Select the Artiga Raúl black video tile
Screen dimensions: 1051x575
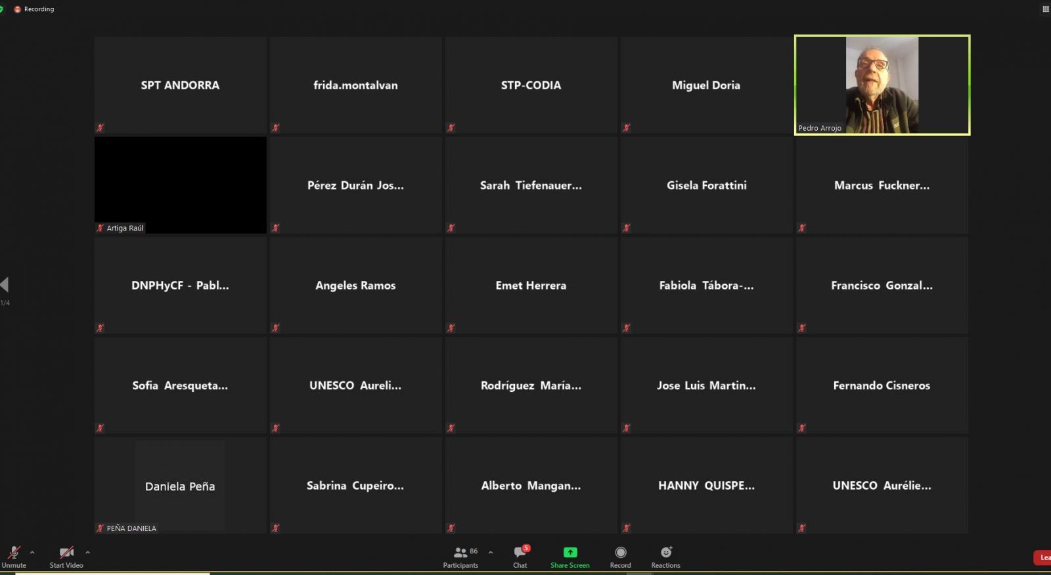pyautogui.click(x=180, y=184)
